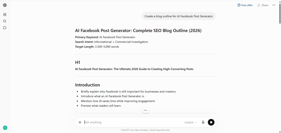
Task: Start a new chat with pencil icon
Action: tap(5, 15)
